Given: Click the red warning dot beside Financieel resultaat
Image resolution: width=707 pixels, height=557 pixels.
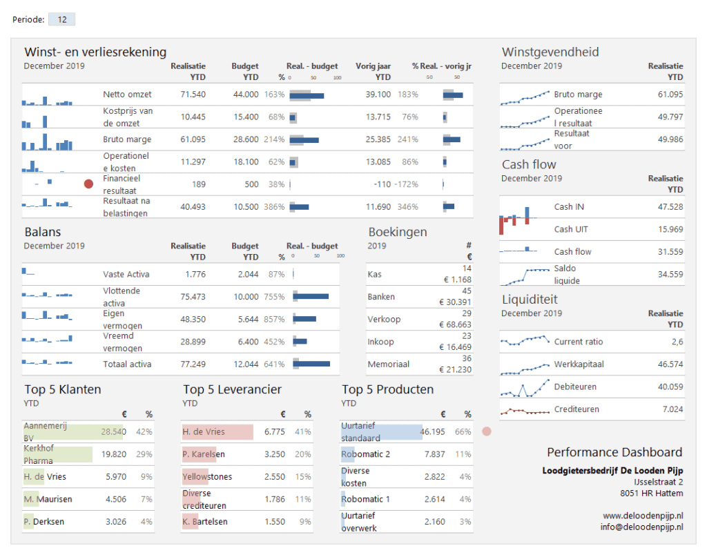Looking at the screenshot, I should click(88, 184).
